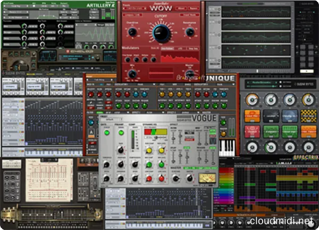
Task: Turn the yellow-ringed knob in Turnado
Action: pyautogui.click(x=308, y=100)
